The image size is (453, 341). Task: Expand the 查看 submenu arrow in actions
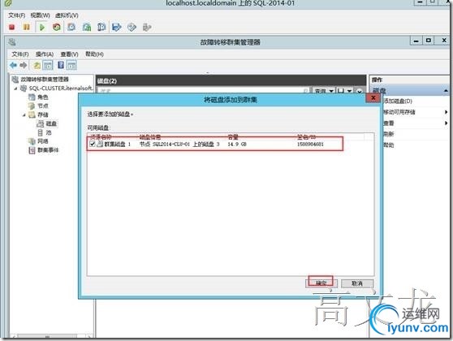pyautogui.click(x=446, y=123)
